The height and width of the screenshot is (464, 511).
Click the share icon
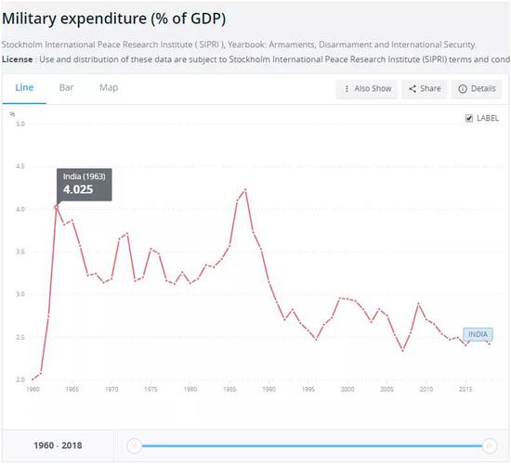pyautogui.click(x=413, y=88)
